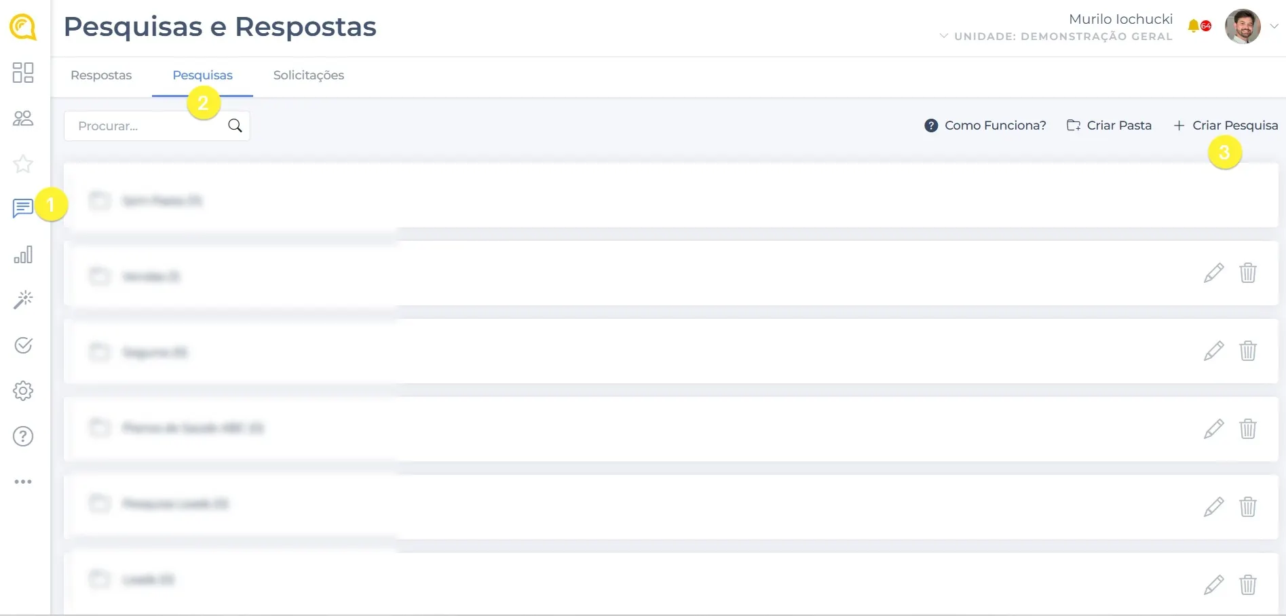Open the dashboard grid icon in sidebar
Image resolution: width=1286 pixels, height=616 pixels.
click(23, 73)
